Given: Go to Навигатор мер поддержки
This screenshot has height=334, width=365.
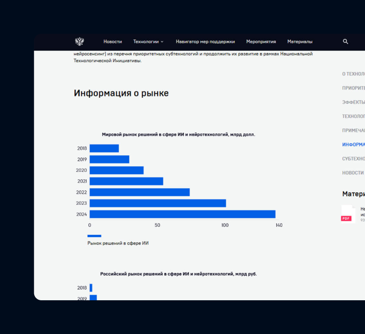Looking at the screenshot, I should tap(205, 41).
